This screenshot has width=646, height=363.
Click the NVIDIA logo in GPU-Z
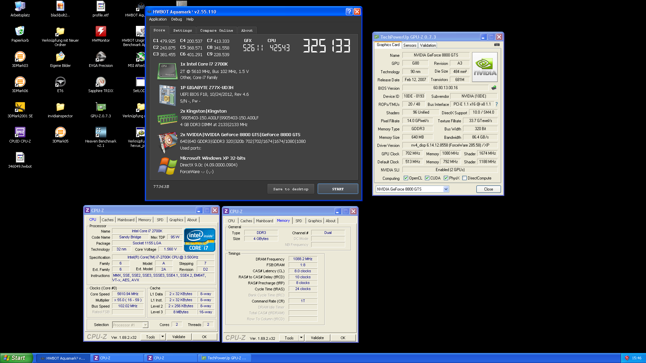coord(485,67)
